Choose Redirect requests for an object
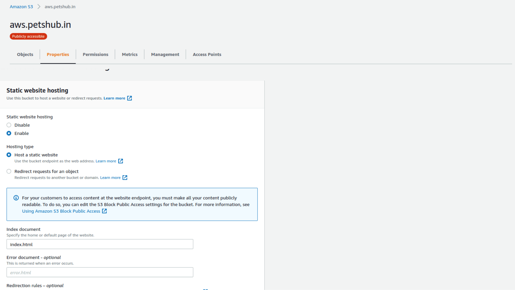The width and height of the screenshot is (515, 290). tap(9, 171)
